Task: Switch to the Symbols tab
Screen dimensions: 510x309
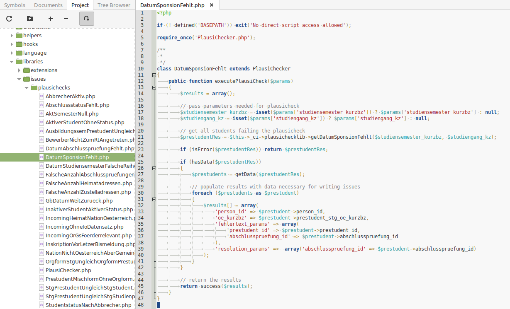Action: [15, 5]
